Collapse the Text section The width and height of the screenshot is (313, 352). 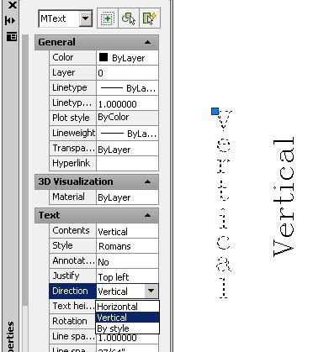pos(148,215)
